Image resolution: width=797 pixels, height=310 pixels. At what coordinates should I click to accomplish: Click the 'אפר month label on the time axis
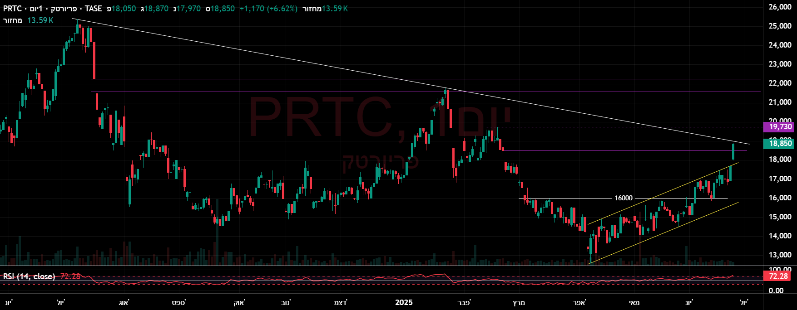tap(580, 302)
